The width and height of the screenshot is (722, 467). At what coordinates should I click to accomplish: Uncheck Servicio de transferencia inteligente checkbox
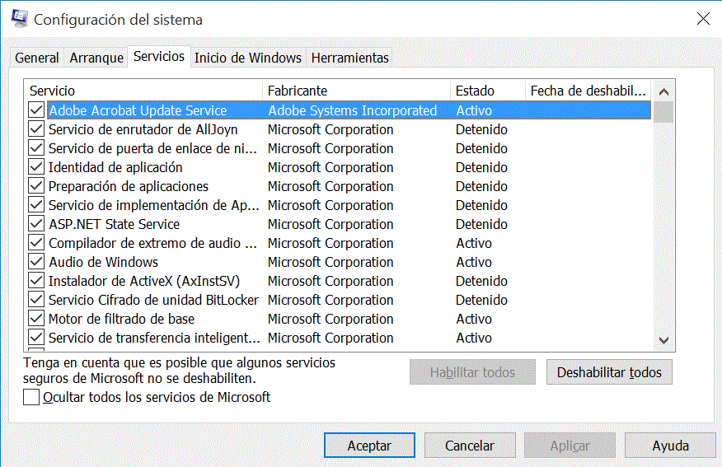tap(36, 337)
